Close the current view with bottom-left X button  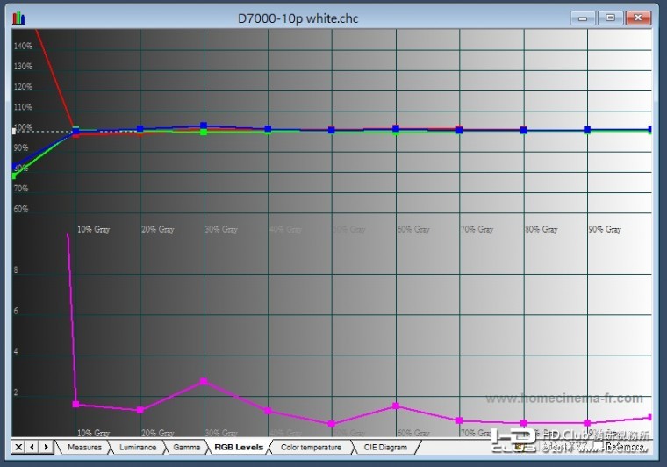tap(18, 448)
